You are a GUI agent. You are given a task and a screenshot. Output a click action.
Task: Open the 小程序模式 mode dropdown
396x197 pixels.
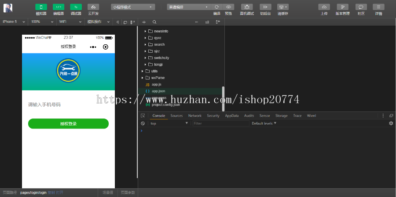coord(133,7)
